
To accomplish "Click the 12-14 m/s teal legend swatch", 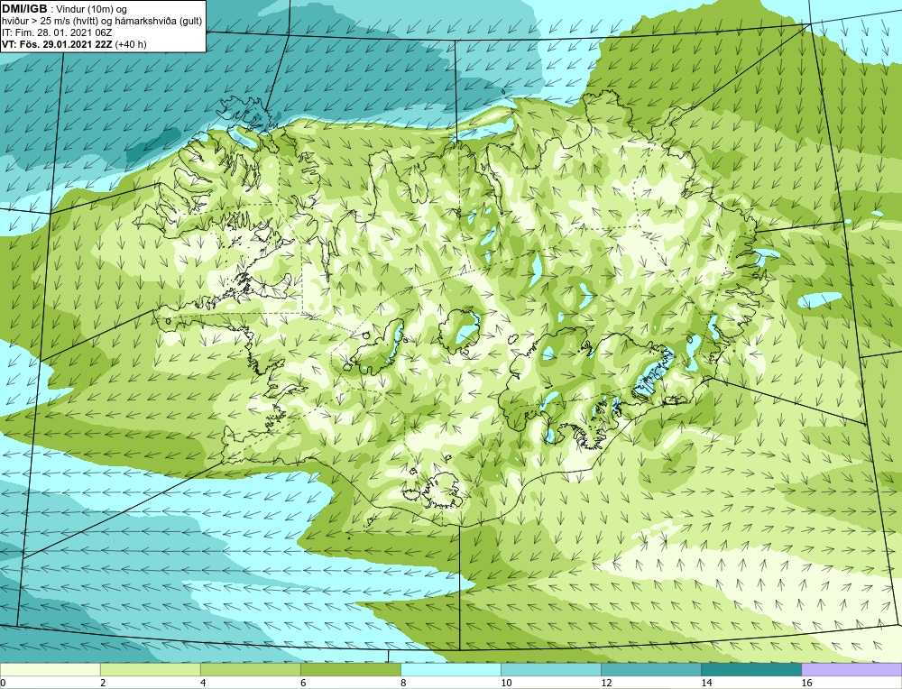I will click(650, 669).
